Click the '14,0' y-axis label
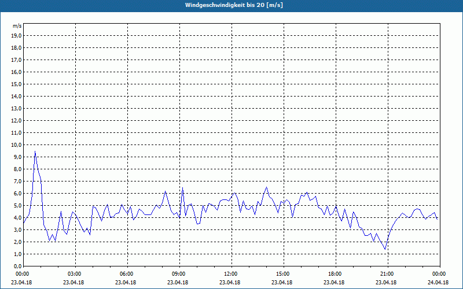 click(17, 96)
